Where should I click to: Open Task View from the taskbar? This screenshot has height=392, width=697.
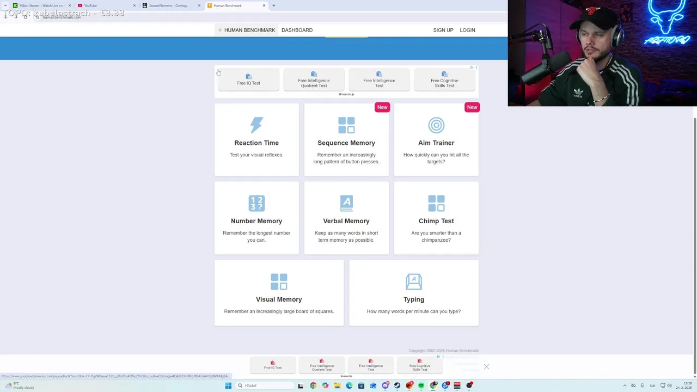301,385
